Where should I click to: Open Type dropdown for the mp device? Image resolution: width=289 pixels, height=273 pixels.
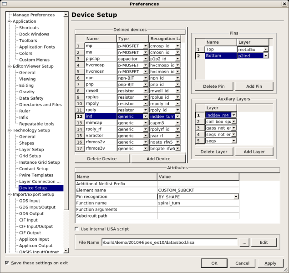point(146,46)
